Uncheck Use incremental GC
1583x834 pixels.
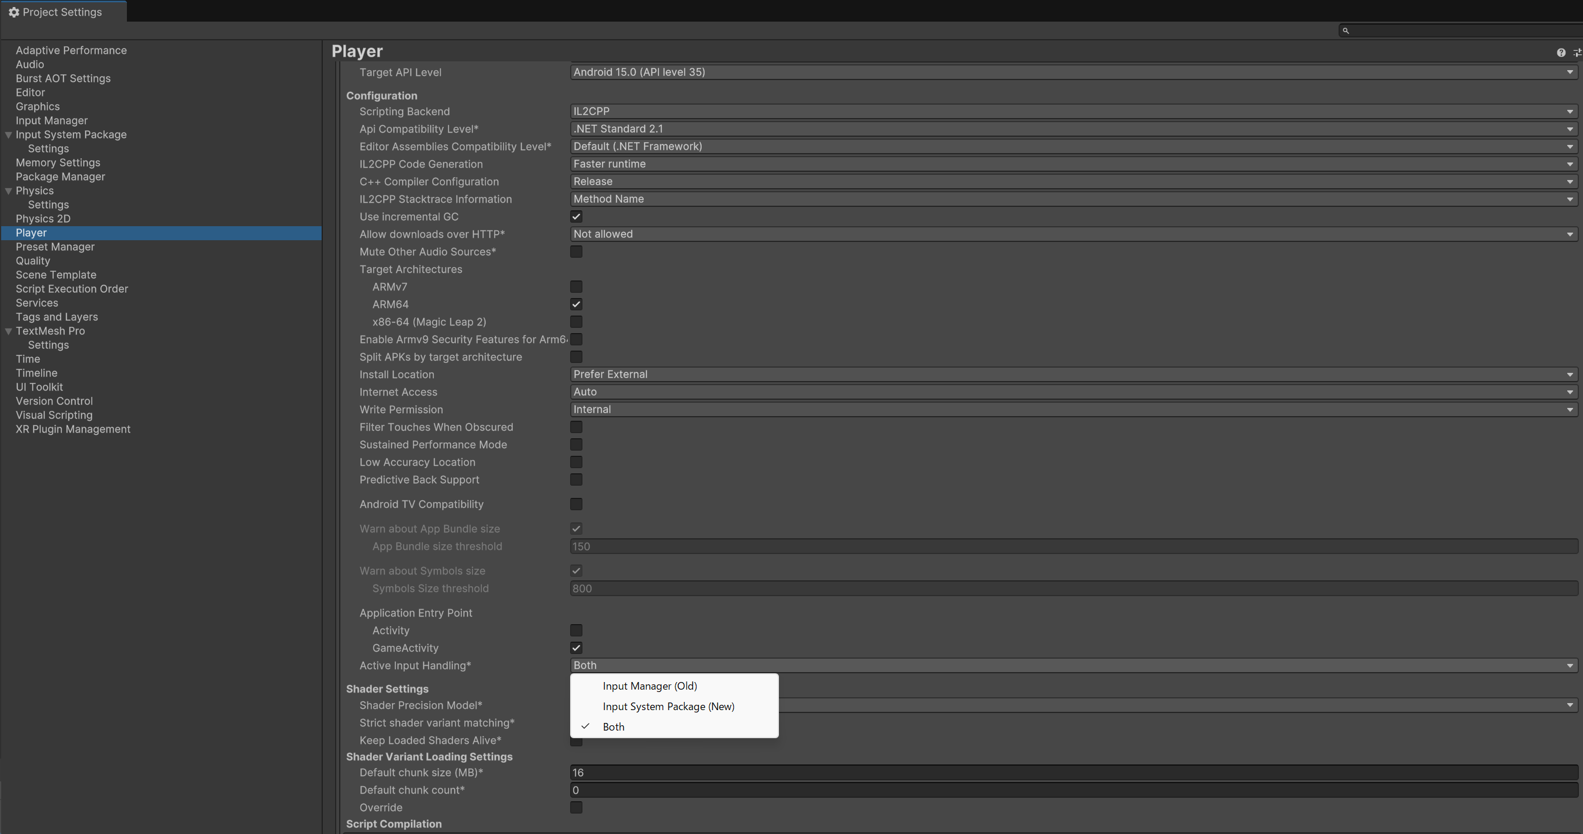coord(576,217)
